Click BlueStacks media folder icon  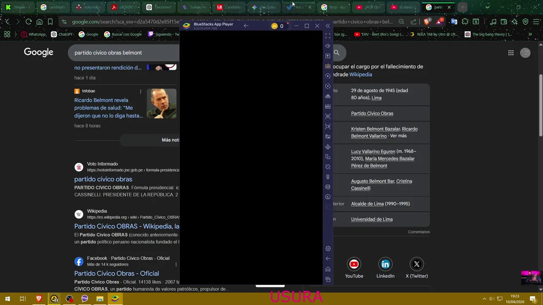click(327, 136)
